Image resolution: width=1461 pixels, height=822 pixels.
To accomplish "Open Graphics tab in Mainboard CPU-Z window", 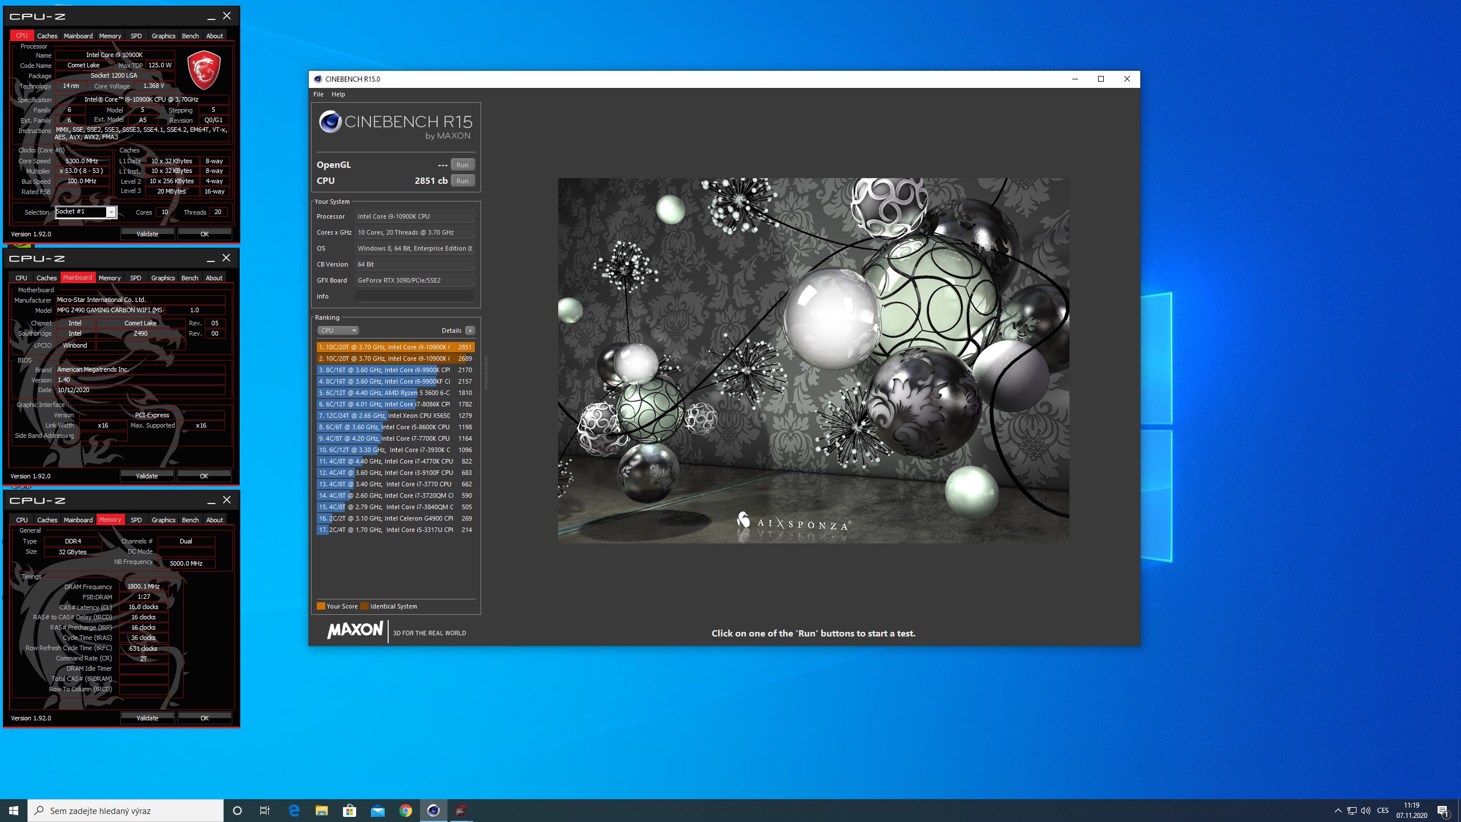I will pyautogui.click(x=163, y=278).
